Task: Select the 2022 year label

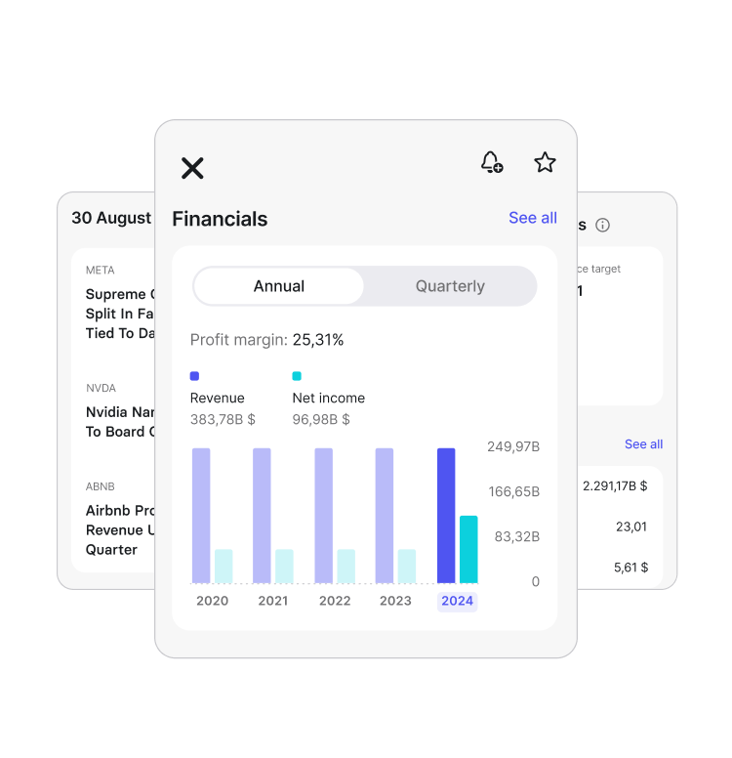Action: pyautogui.click(x=335, y=601)
